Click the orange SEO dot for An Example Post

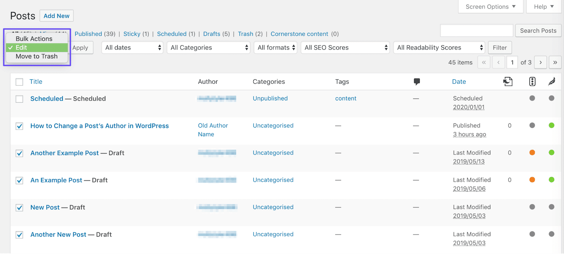point(532,180)
